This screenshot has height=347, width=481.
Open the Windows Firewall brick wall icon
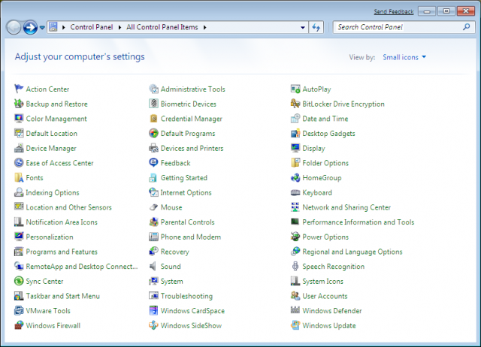coord(19,325)
